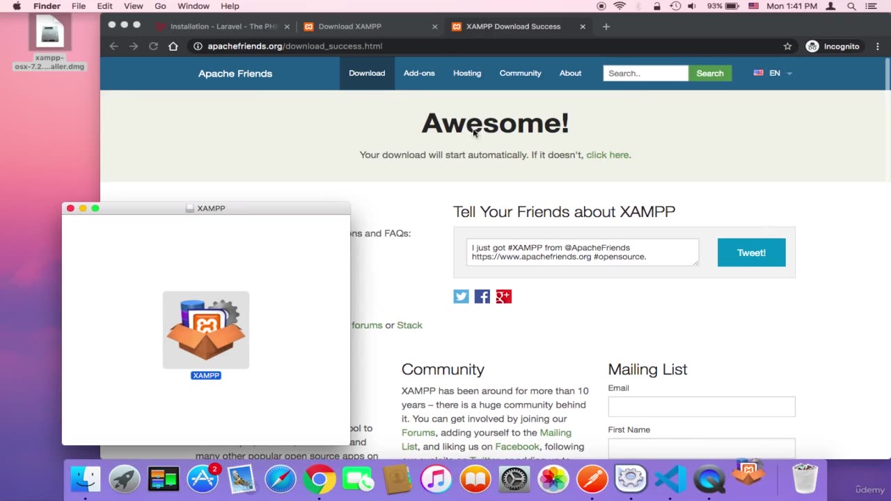Image resolution: width=891 pixels, height=501 pixels.
Task: Open the Finder File menu
Action: 79,6
